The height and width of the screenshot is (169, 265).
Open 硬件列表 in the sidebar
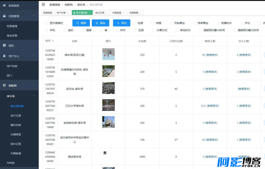(16, 125)
